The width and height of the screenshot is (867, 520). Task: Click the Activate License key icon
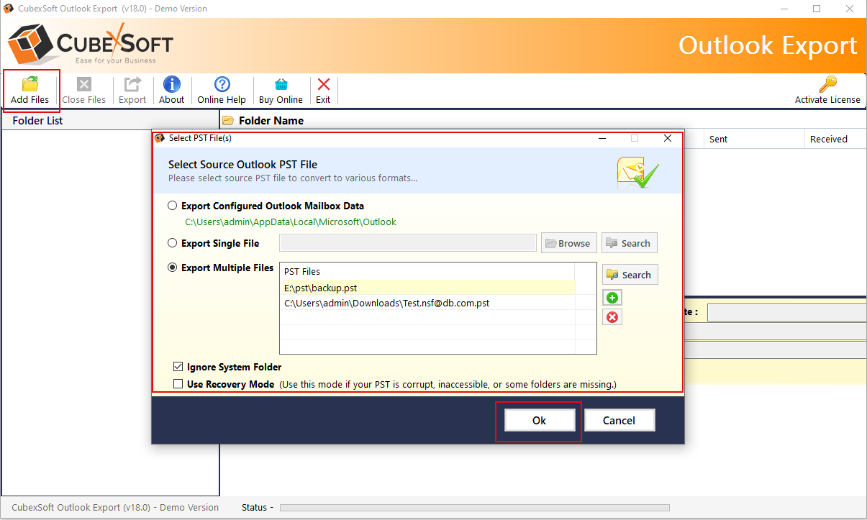[827, 84]
